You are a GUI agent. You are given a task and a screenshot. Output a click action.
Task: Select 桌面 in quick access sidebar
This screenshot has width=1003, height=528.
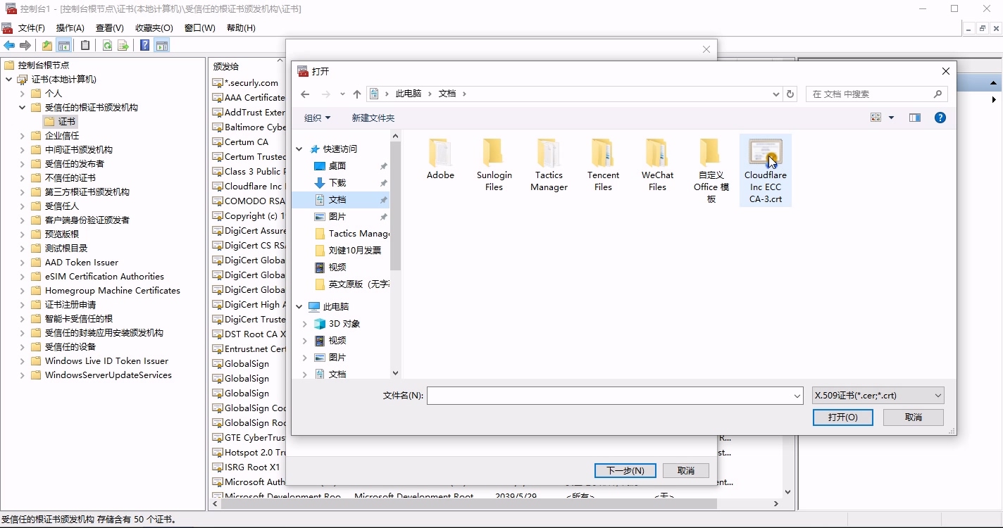click(337, 166)
